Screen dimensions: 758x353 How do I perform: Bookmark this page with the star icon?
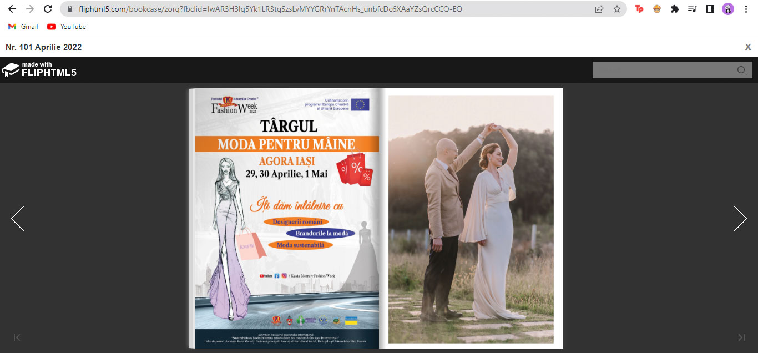pos(617,9)
